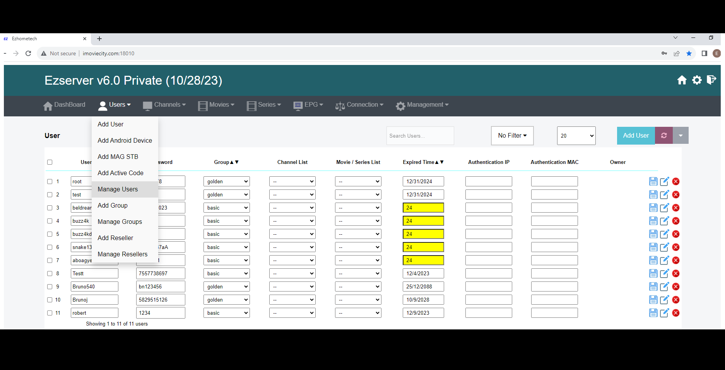
Task: Click Authentication IP field for root
Action: coord(489,181)
